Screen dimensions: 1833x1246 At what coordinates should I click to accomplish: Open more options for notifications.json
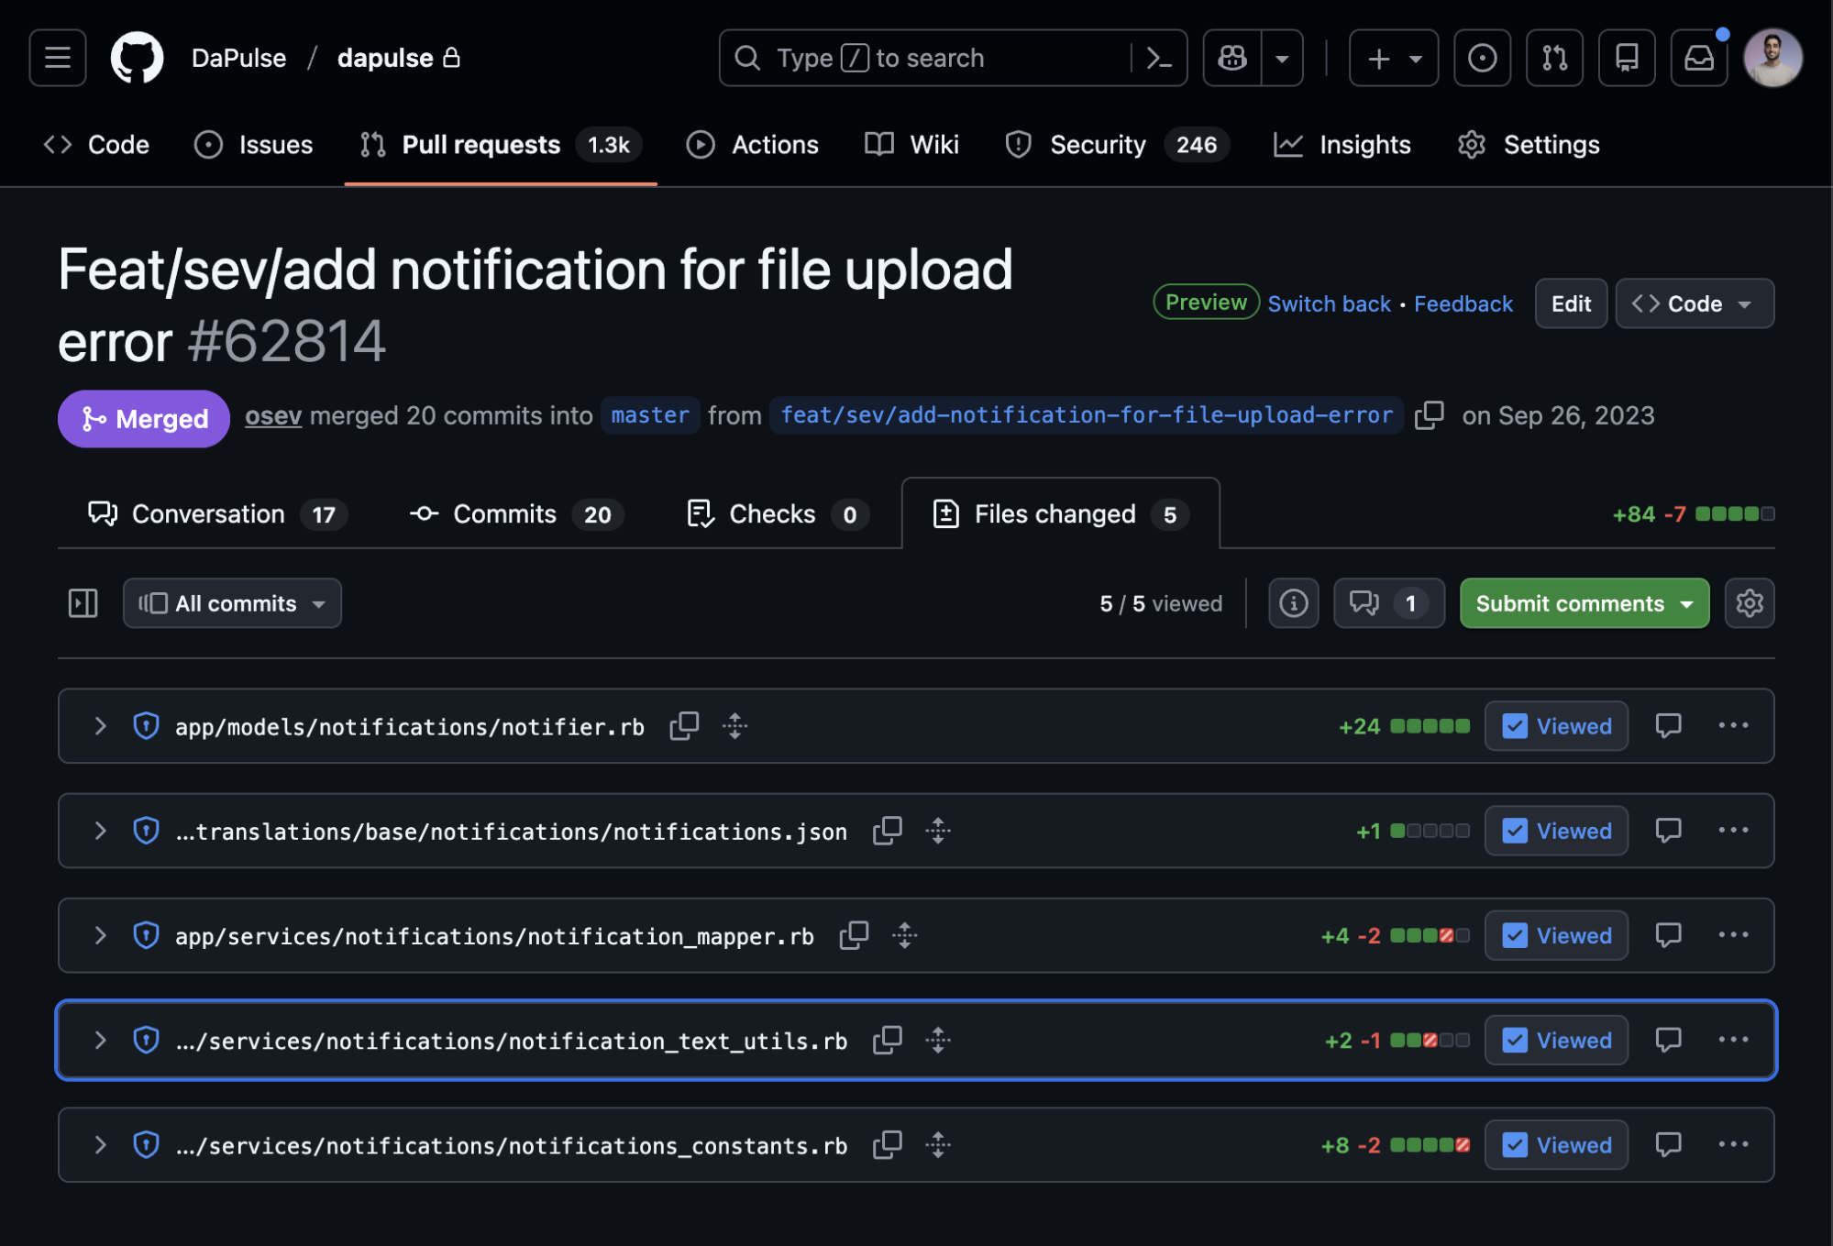pos(1733,831)
